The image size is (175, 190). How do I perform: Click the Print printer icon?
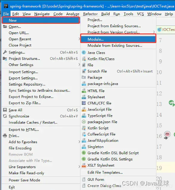pos(5,135)
